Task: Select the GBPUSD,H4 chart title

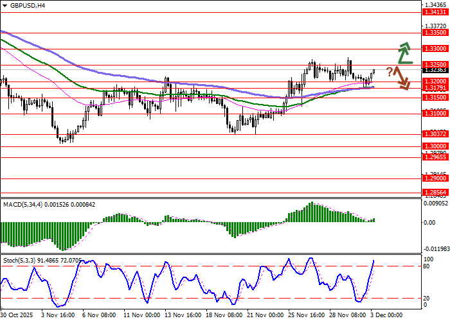Action: (23, 5)
